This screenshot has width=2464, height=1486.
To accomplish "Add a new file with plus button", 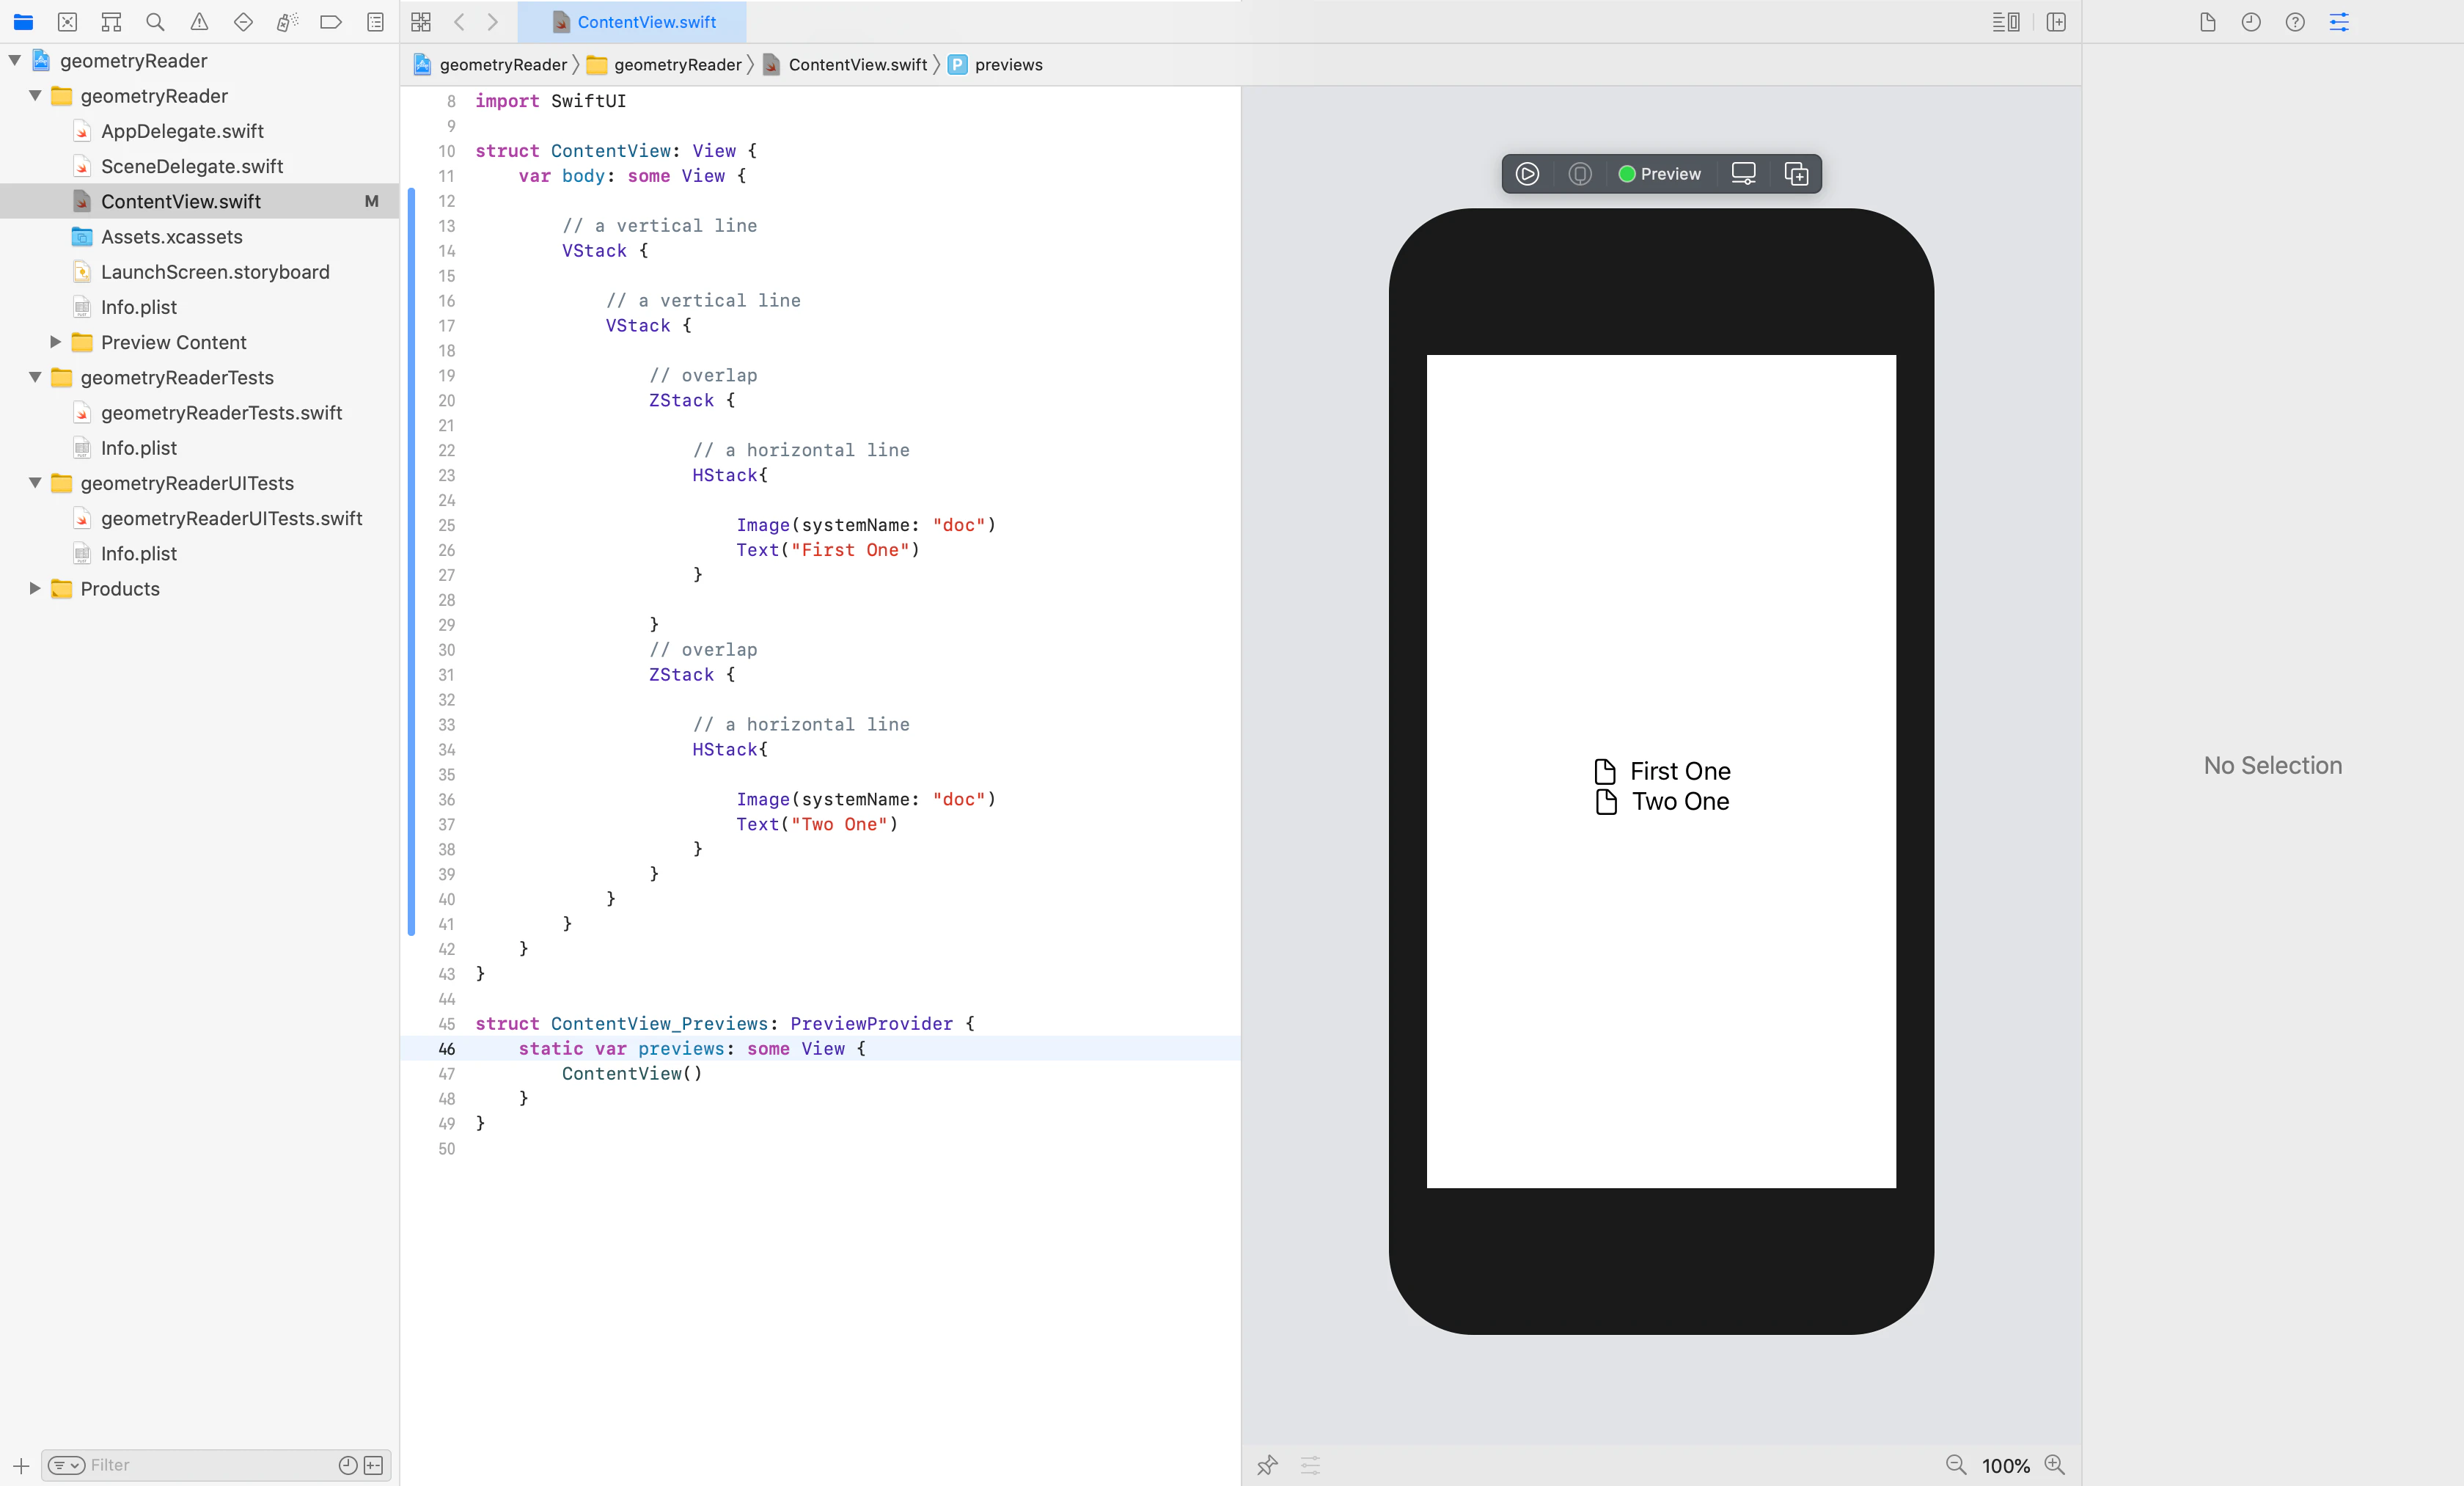I will tap(20, 1465).
